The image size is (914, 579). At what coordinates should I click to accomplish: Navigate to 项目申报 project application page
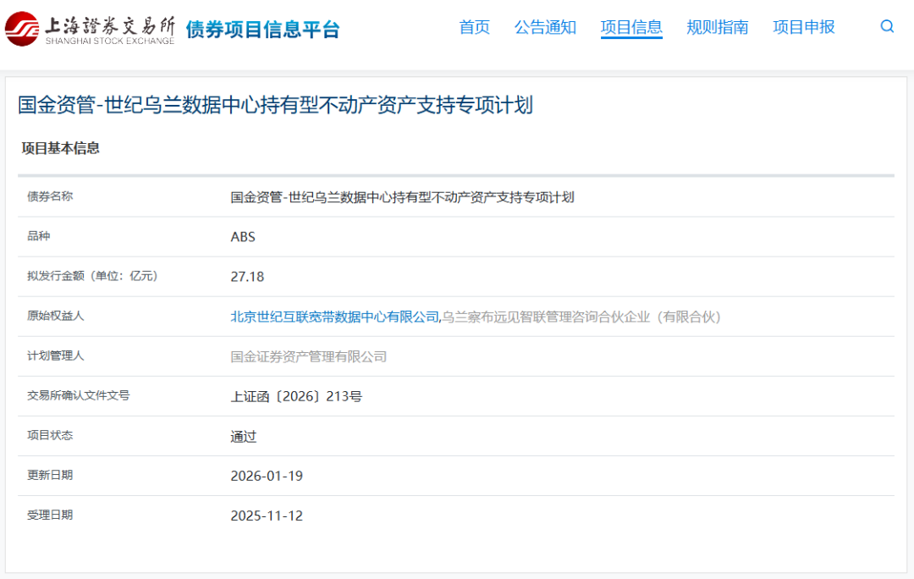coord(803,27)
